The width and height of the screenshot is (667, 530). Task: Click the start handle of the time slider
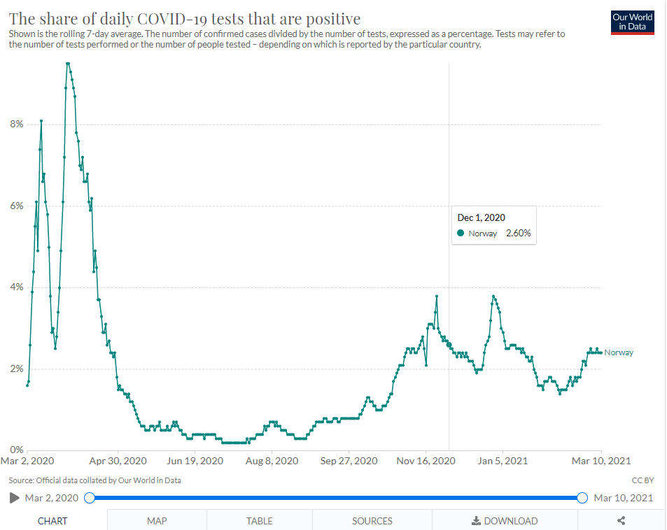(x=90, y=498)
